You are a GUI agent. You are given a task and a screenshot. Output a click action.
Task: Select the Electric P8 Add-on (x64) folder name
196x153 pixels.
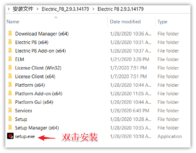point(40,51)
